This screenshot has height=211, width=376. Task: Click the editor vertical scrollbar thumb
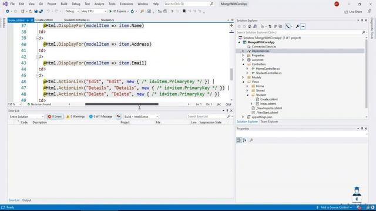click(x=231, y=74)
